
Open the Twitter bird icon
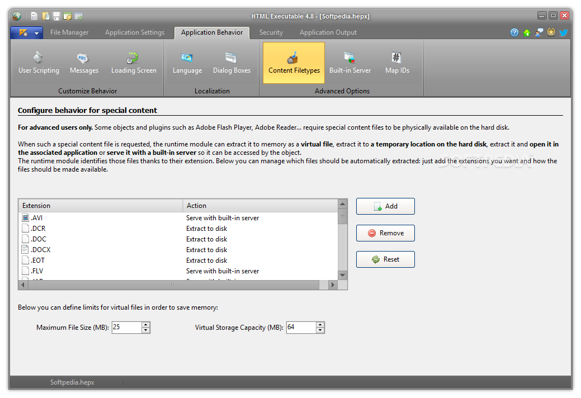click(564, 32)
